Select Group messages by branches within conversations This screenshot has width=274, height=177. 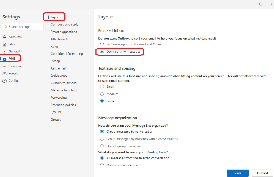[102, 139]
